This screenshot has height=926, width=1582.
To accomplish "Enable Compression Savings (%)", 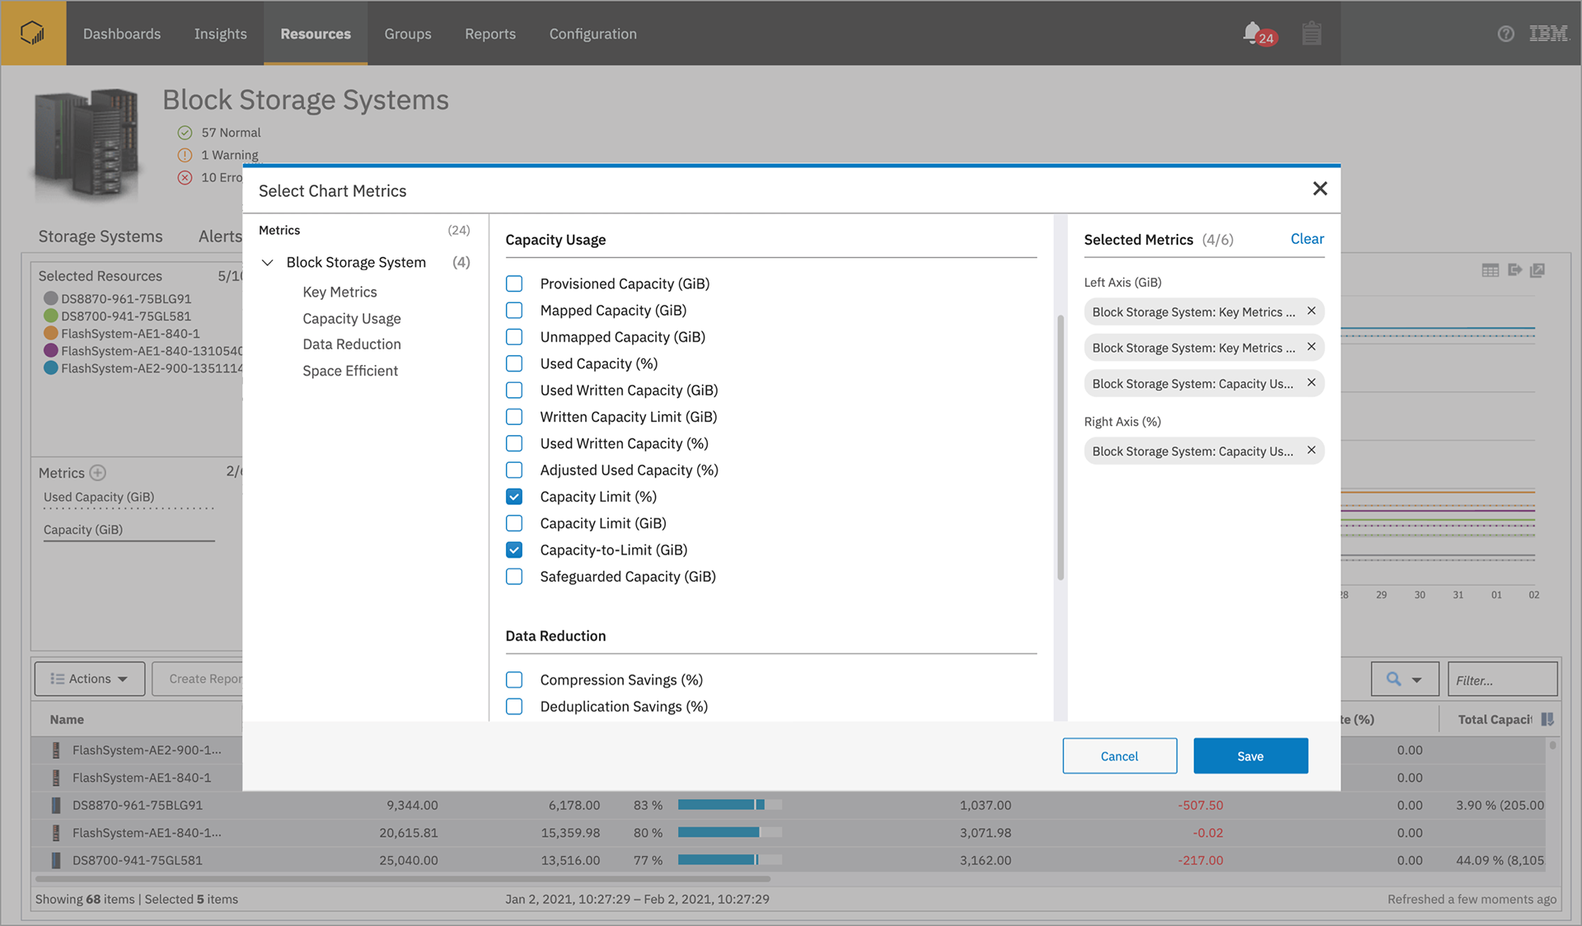I will click(x=514, y=680).
